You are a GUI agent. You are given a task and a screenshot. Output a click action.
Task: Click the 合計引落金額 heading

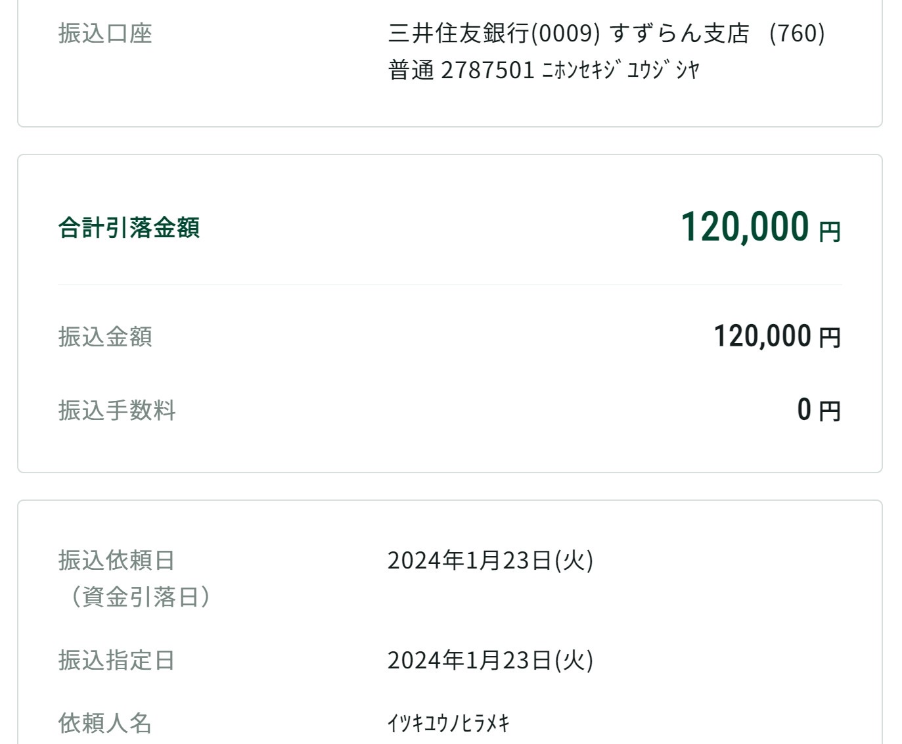tap(129, 227)
